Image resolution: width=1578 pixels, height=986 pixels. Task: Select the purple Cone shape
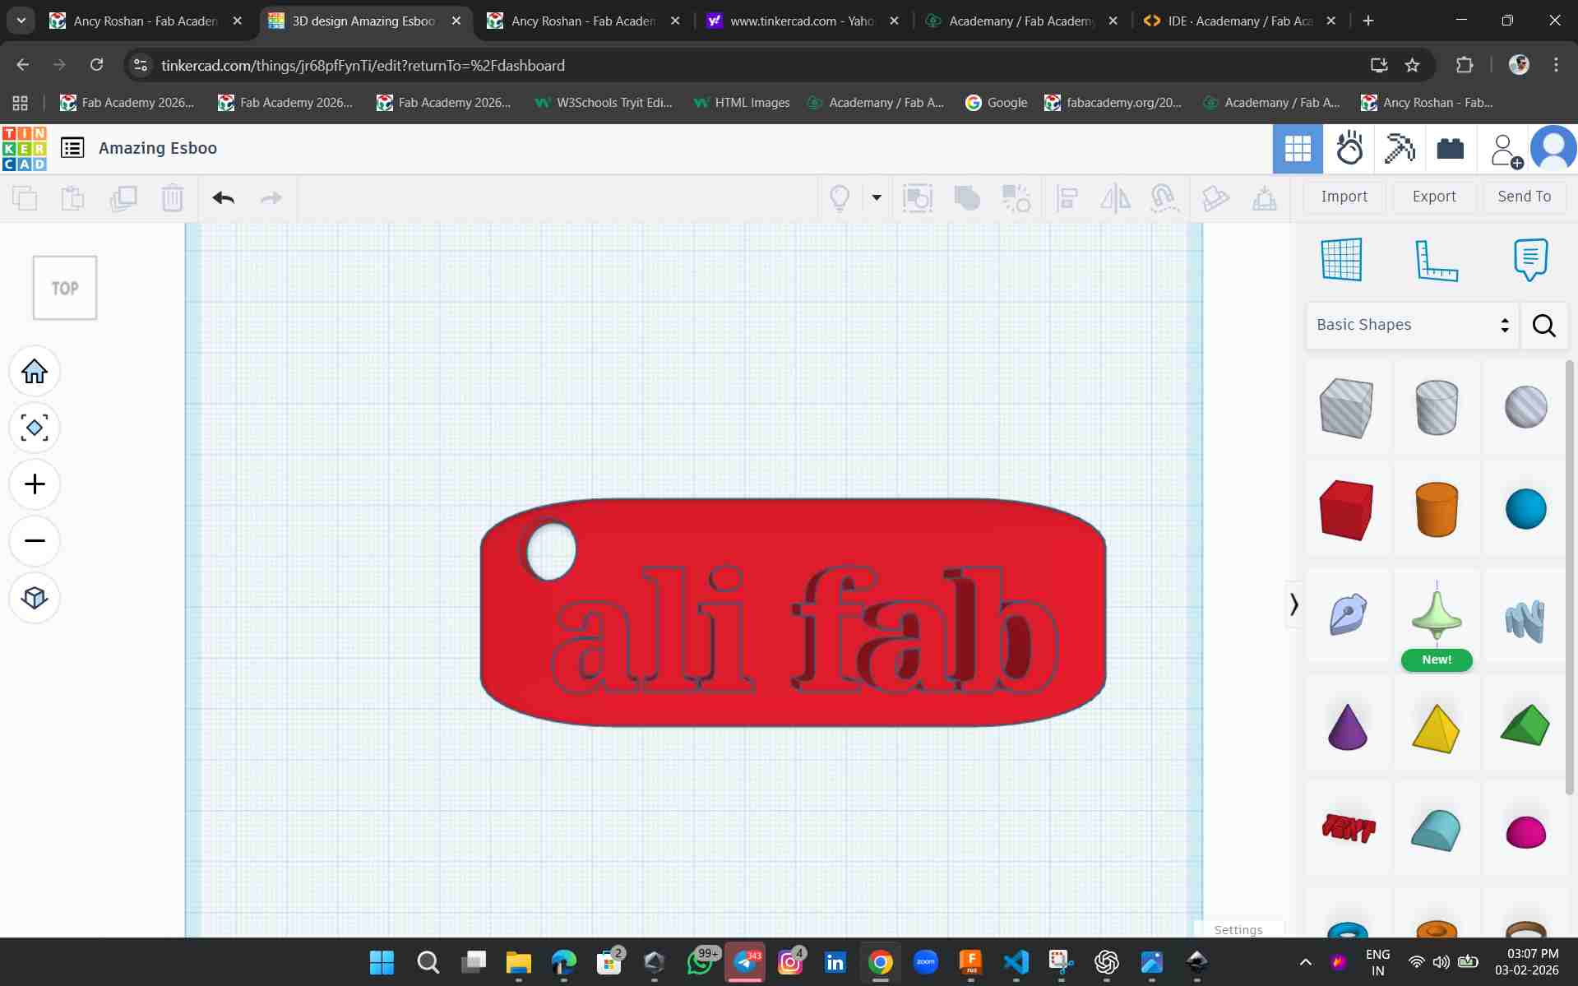[1347, 727]
